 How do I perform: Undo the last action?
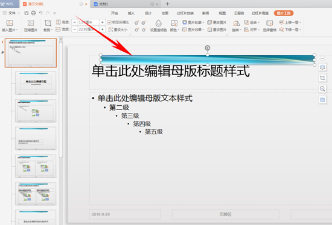[40, 13]
